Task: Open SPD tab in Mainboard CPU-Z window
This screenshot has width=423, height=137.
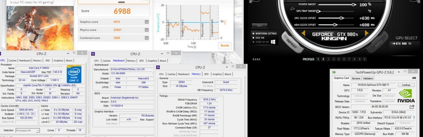Action: 141,61
